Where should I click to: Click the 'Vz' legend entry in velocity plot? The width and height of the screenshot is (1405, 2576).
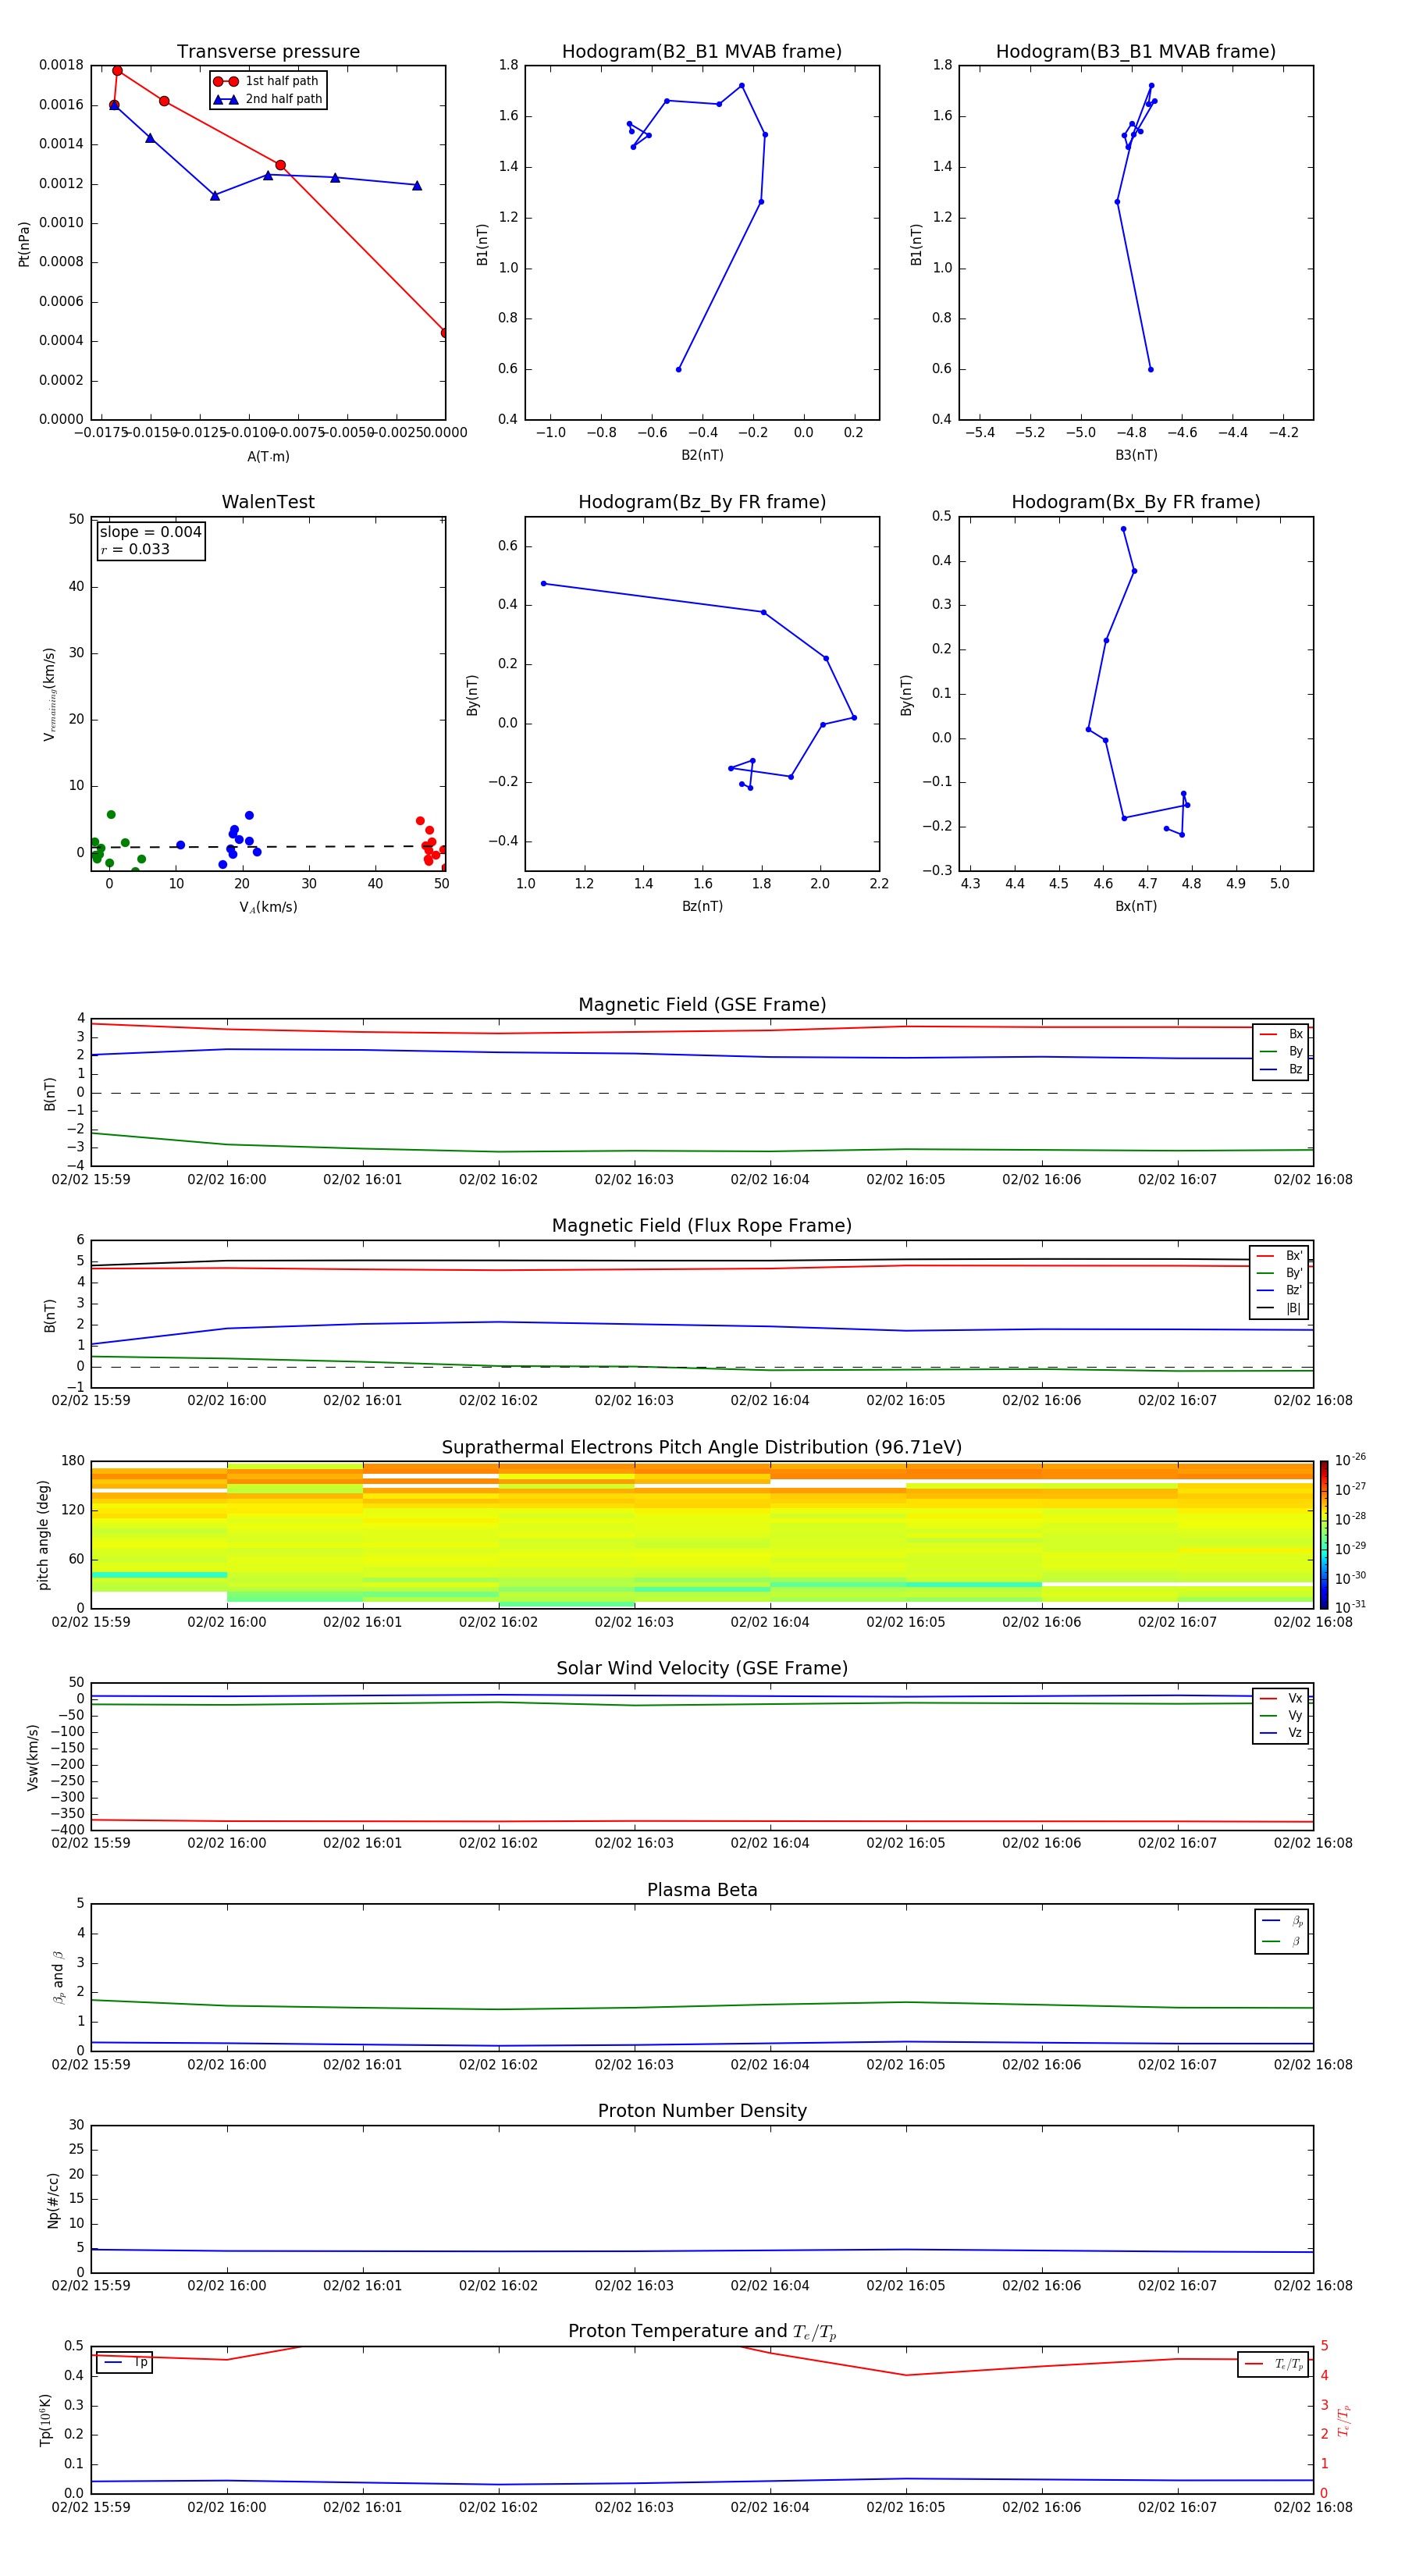point(1281,1733)
